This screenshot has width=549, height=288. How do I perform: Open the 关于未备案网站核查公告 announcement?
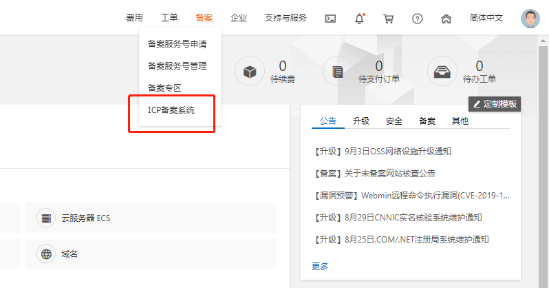coord(374,174)
